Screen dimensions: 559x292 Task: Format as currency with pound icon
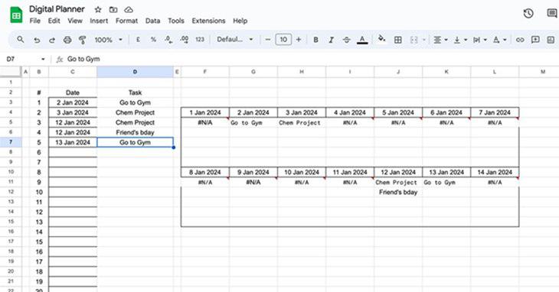[138, 40]
